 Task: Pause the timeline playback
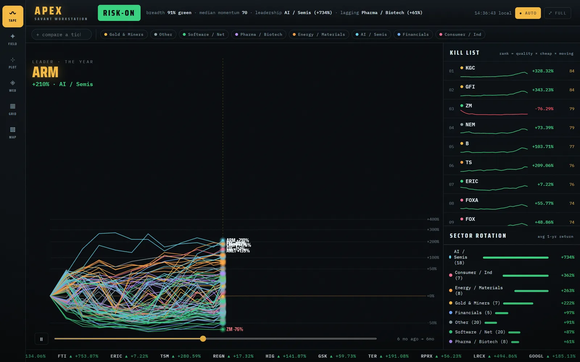41,339
